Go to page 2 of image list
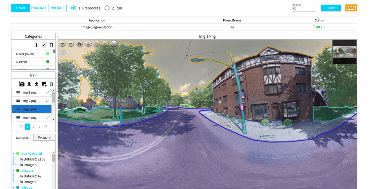Viewport: 373px width, 189px height. 33,127
